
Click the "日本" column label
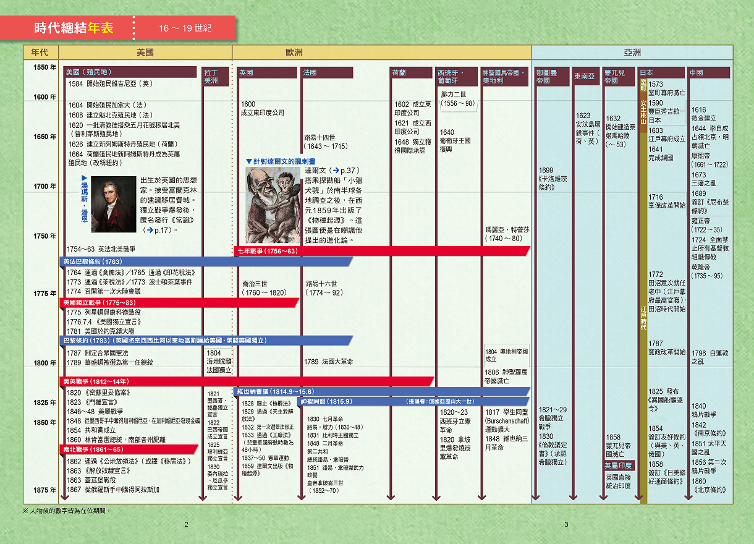pos(661,72)
